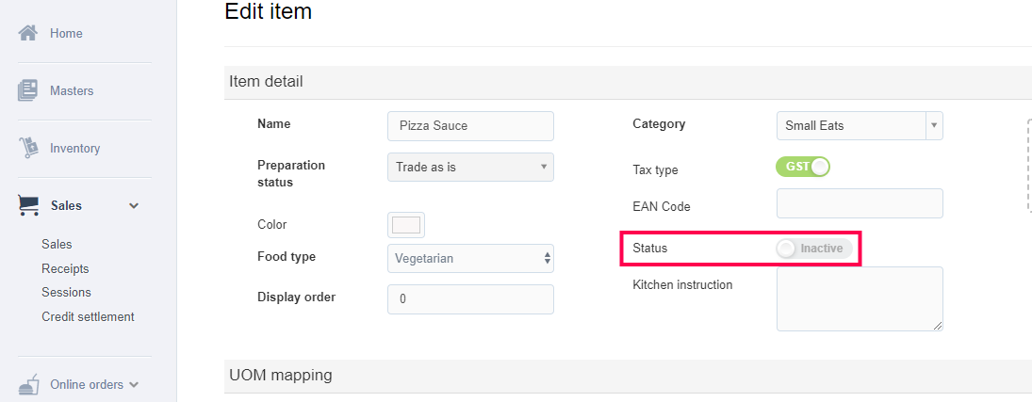Open the Category dropdown showing Small Eats
This screenshot has height=402, width=1032.
coord(859,125)
